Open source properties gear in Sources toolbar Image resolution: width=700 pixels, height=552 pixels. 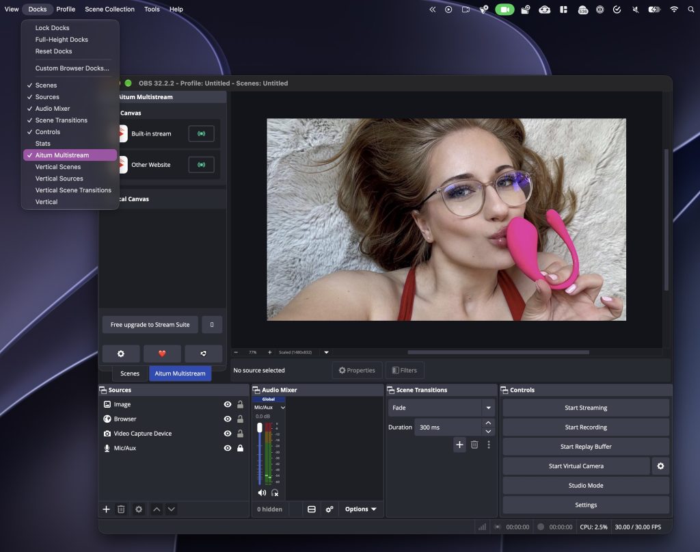(x=139, y=509)
